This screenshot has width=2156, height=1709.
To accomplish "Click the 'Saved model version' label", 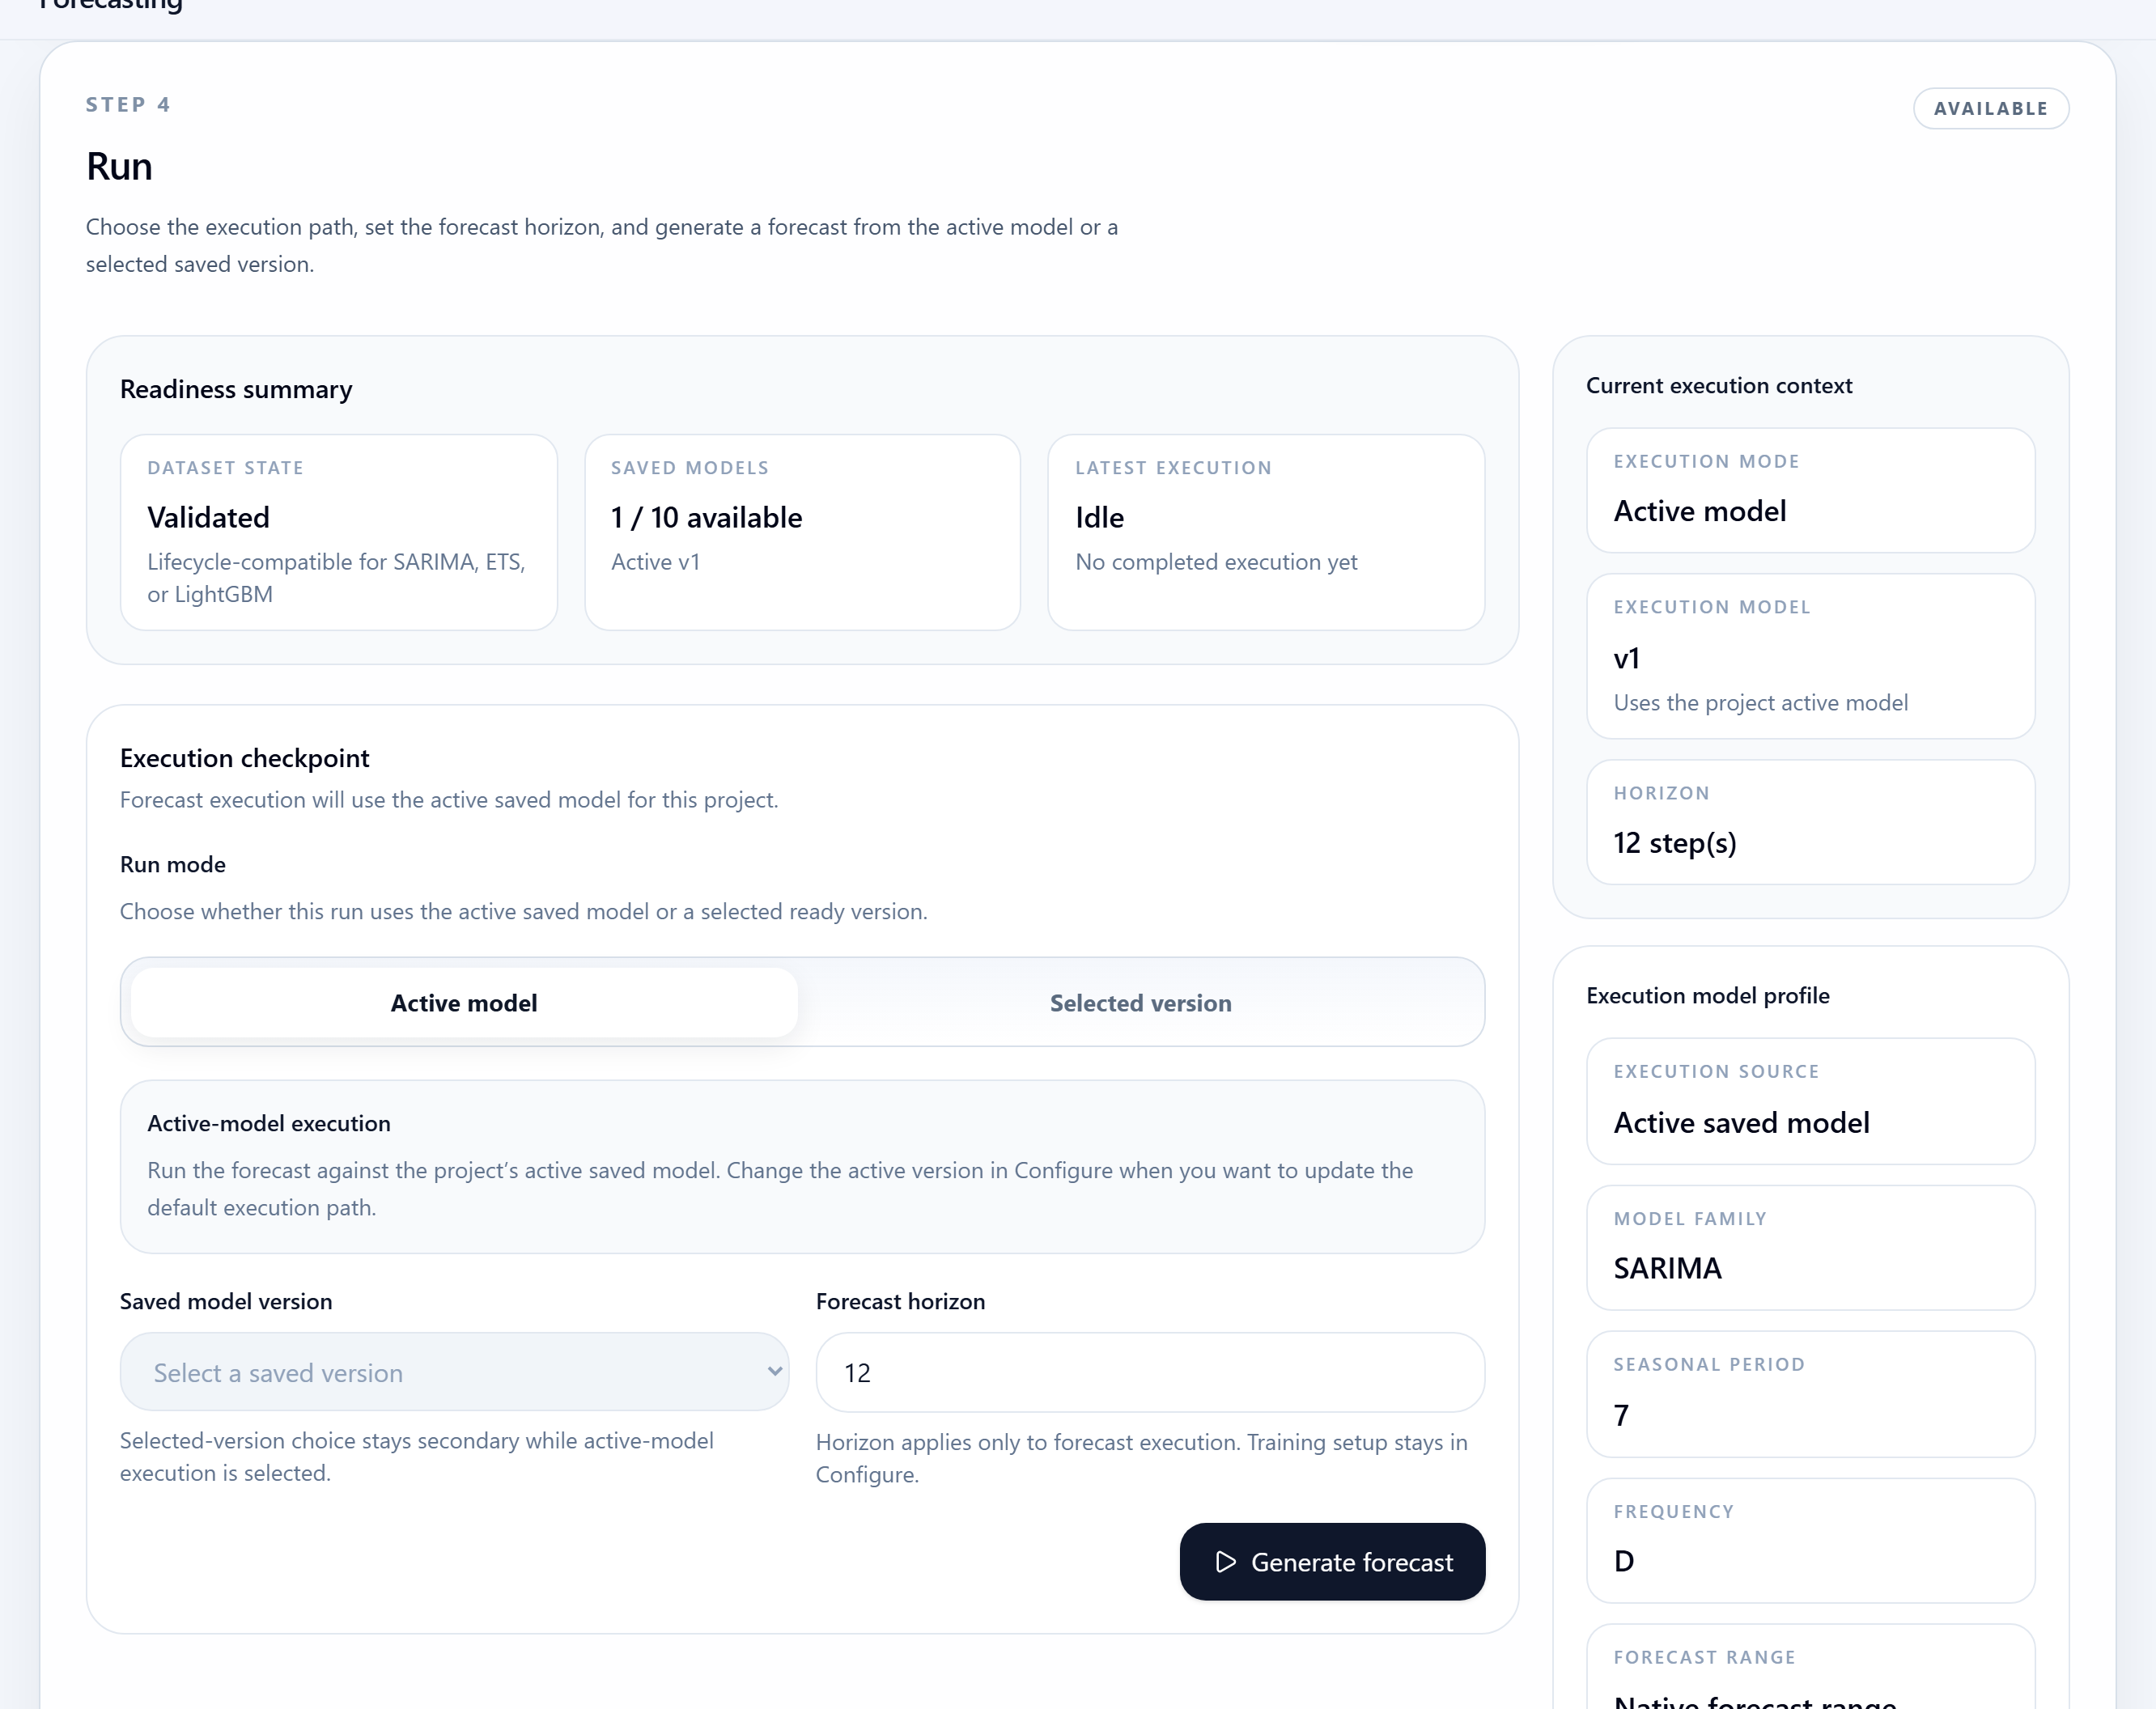I will (x=226, y=1301).
